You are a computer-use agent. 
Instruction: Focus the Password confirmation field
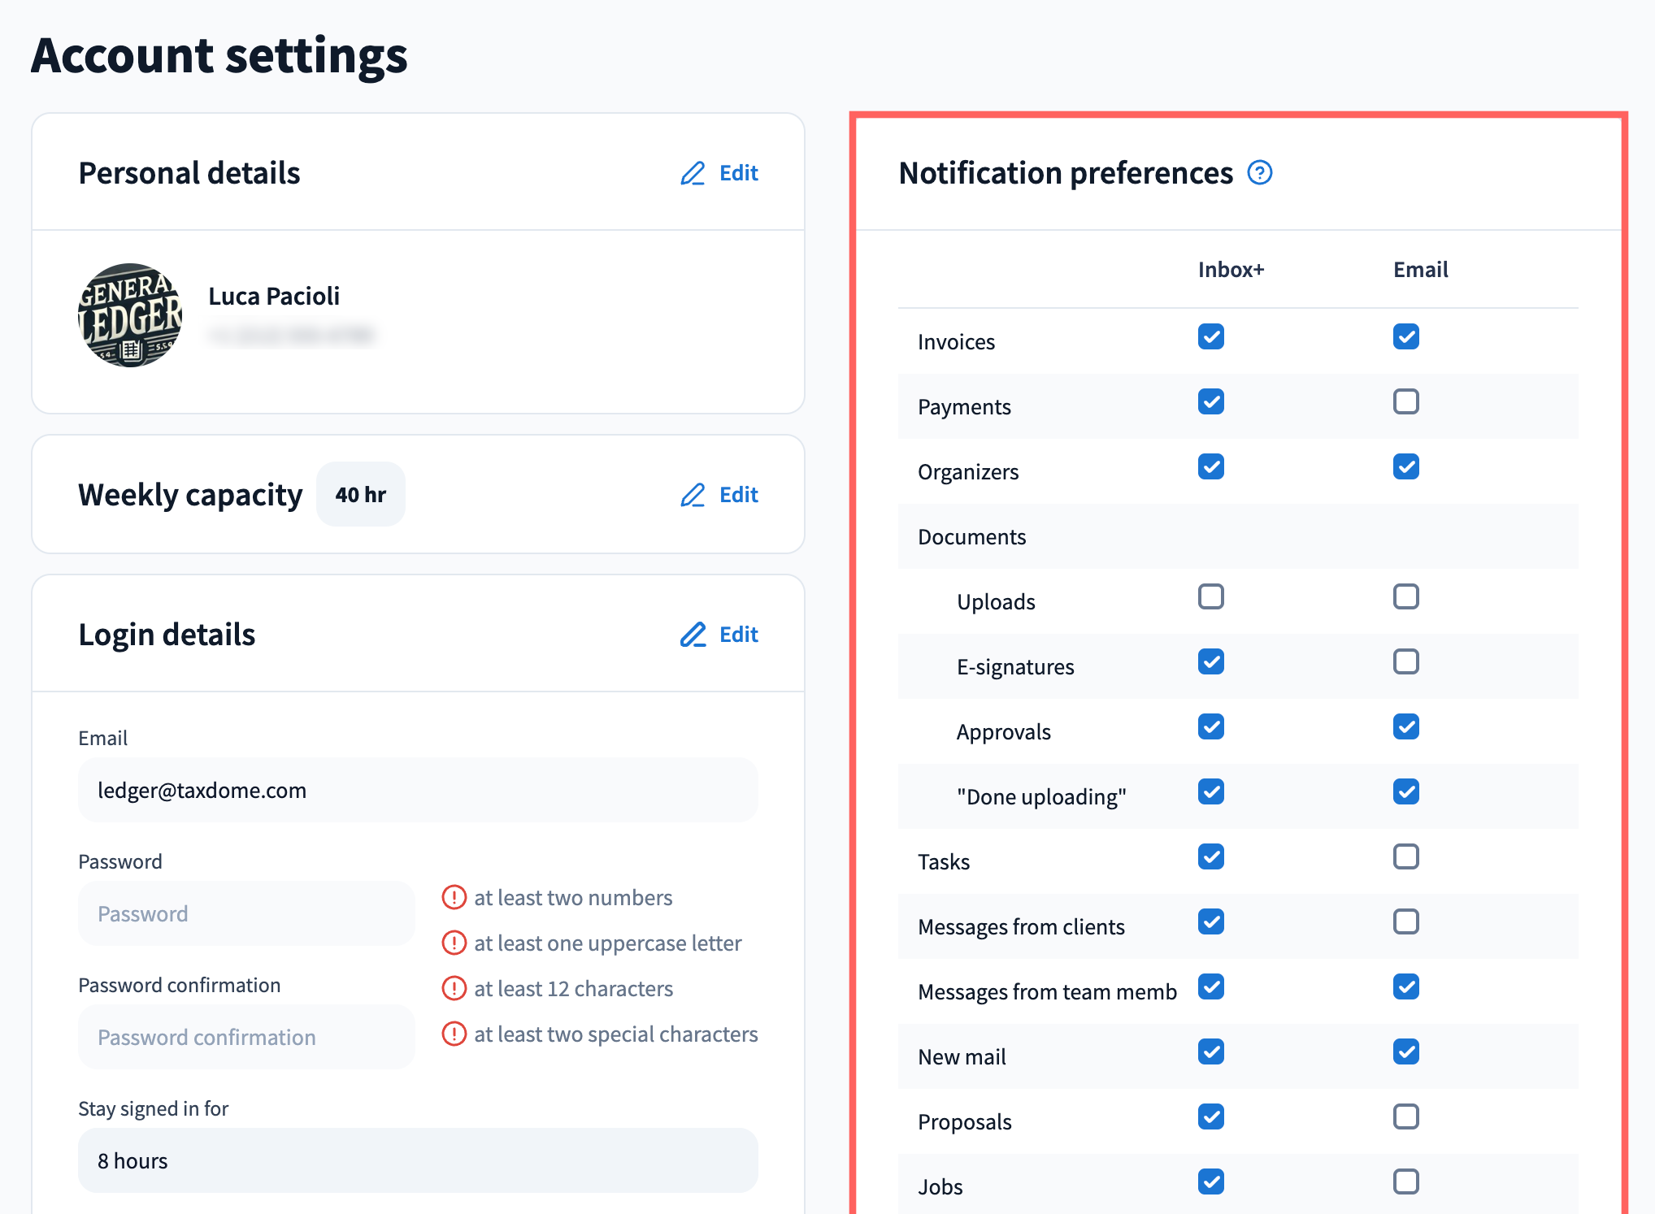click(246, 1037)
